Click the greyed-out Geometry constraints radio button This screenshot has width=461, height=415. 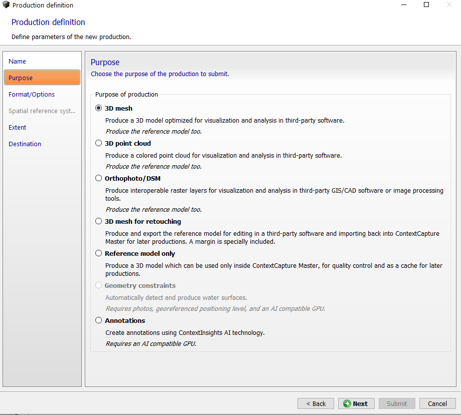99,285
